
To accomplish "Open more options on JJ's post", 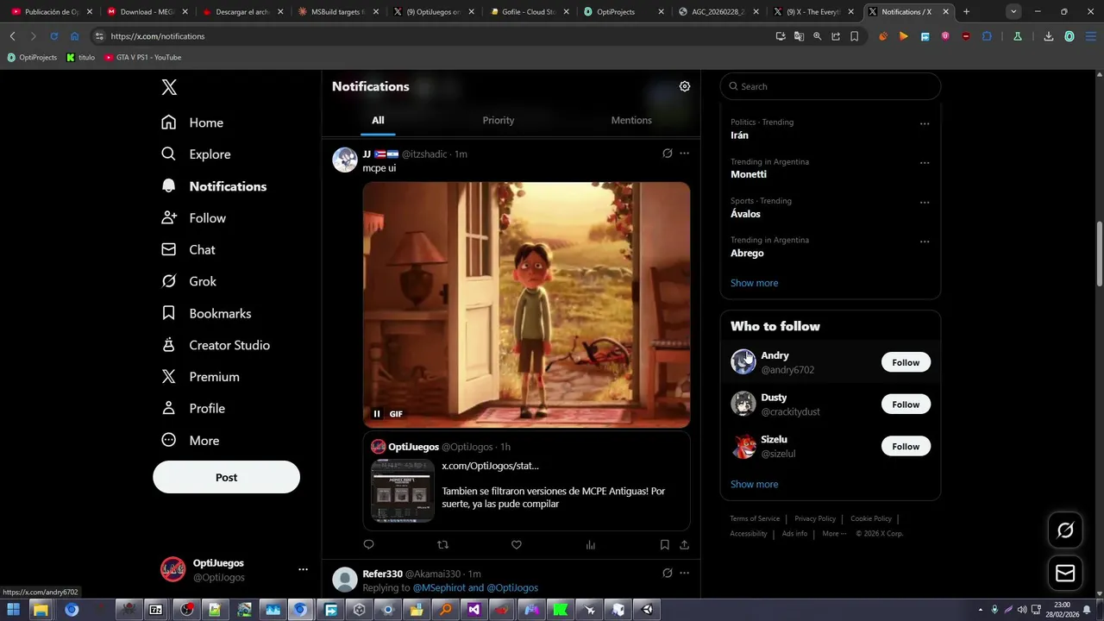I will coord(684,154).
